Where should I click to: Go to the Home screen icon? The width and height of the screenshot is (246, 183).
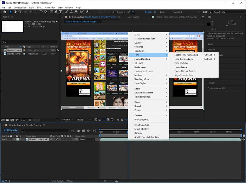[5, 12]
